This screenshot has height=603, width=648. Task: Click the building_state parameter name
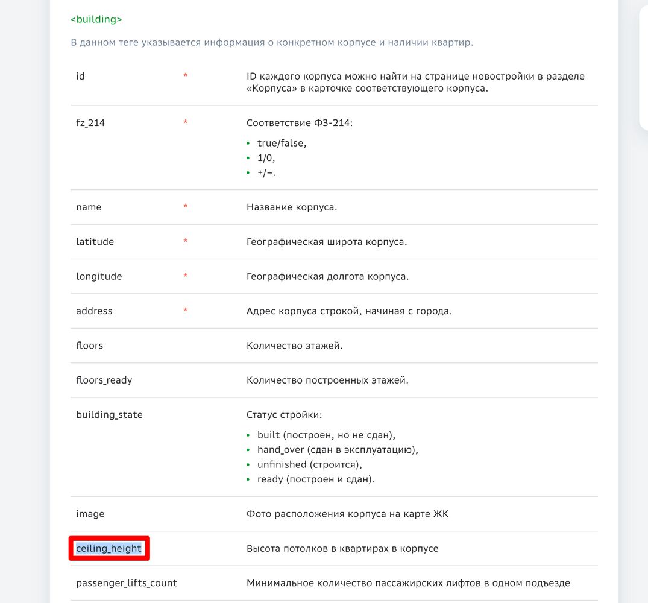[109, 415]
